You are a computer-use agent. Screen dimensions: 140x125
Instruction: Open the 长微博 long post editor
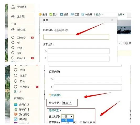coord(87,14)
